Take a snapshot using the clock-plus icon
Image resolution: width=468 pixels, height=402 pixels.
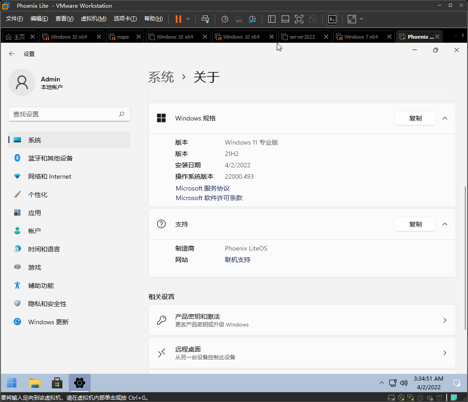pos(224,19)
